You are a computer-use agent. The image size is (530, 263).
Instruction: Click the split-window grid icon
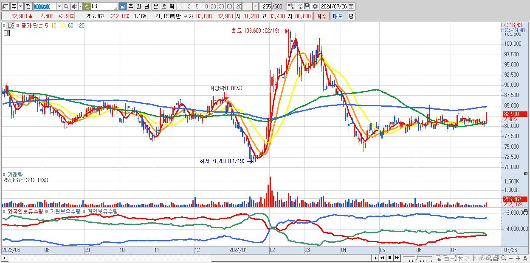(438, 258)
